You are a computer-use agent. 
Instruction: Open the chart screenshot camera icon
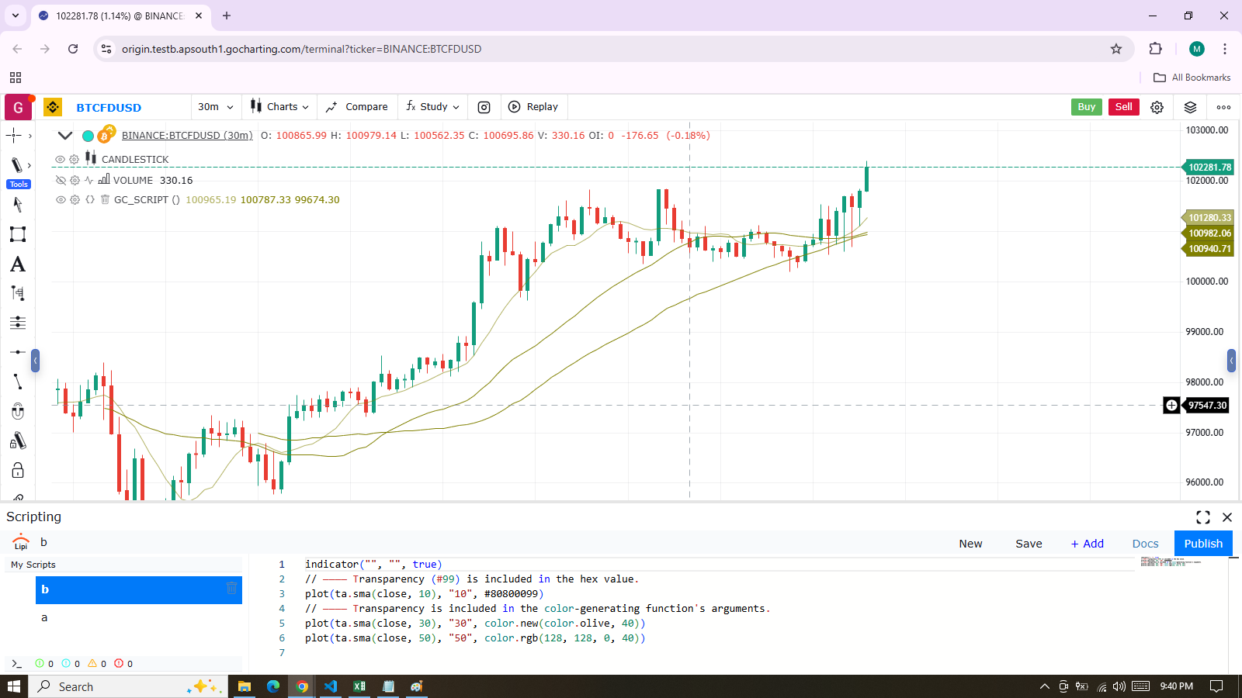click(484, 107)
